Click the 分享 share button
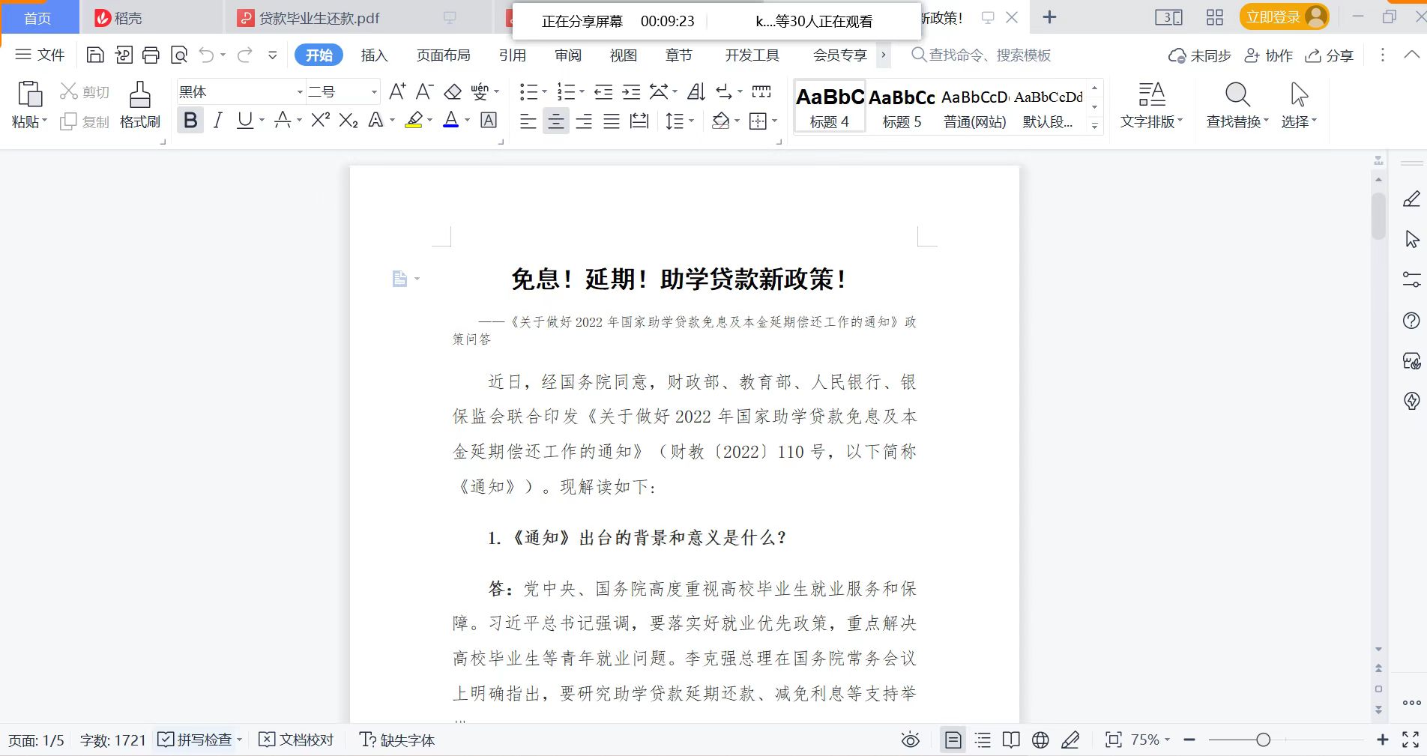Image resolution: width=1427 pixels, height=756 pixels. (x=1330, y=55)
